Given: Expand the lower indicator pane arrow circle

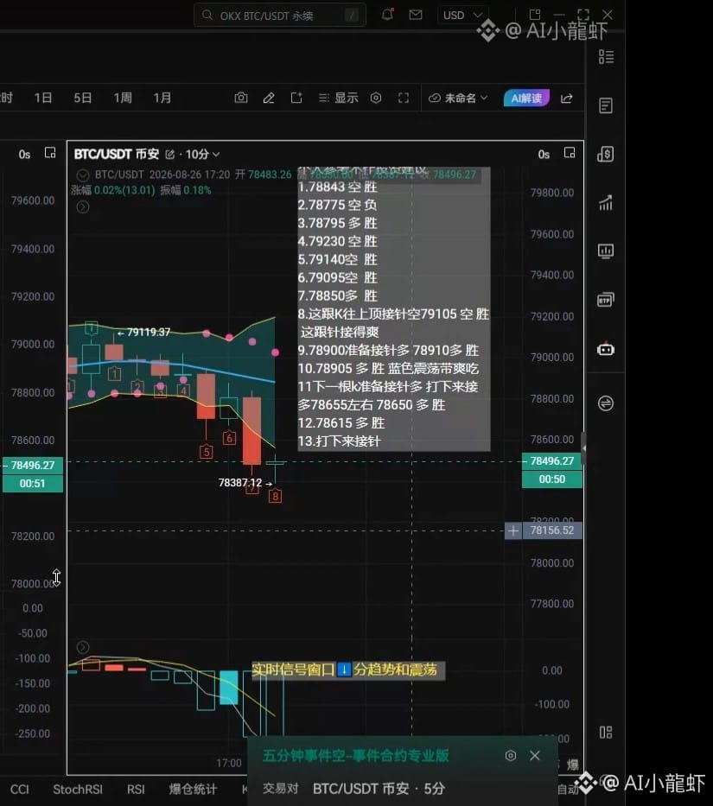Looking at the screenshot, I should 83,647.
